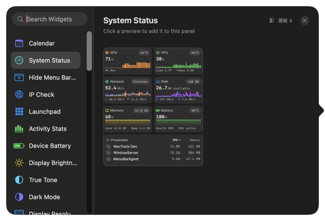The image size is (325, 221).
Task: Click the Memory column header in Processes
Action: click(194, 140)
